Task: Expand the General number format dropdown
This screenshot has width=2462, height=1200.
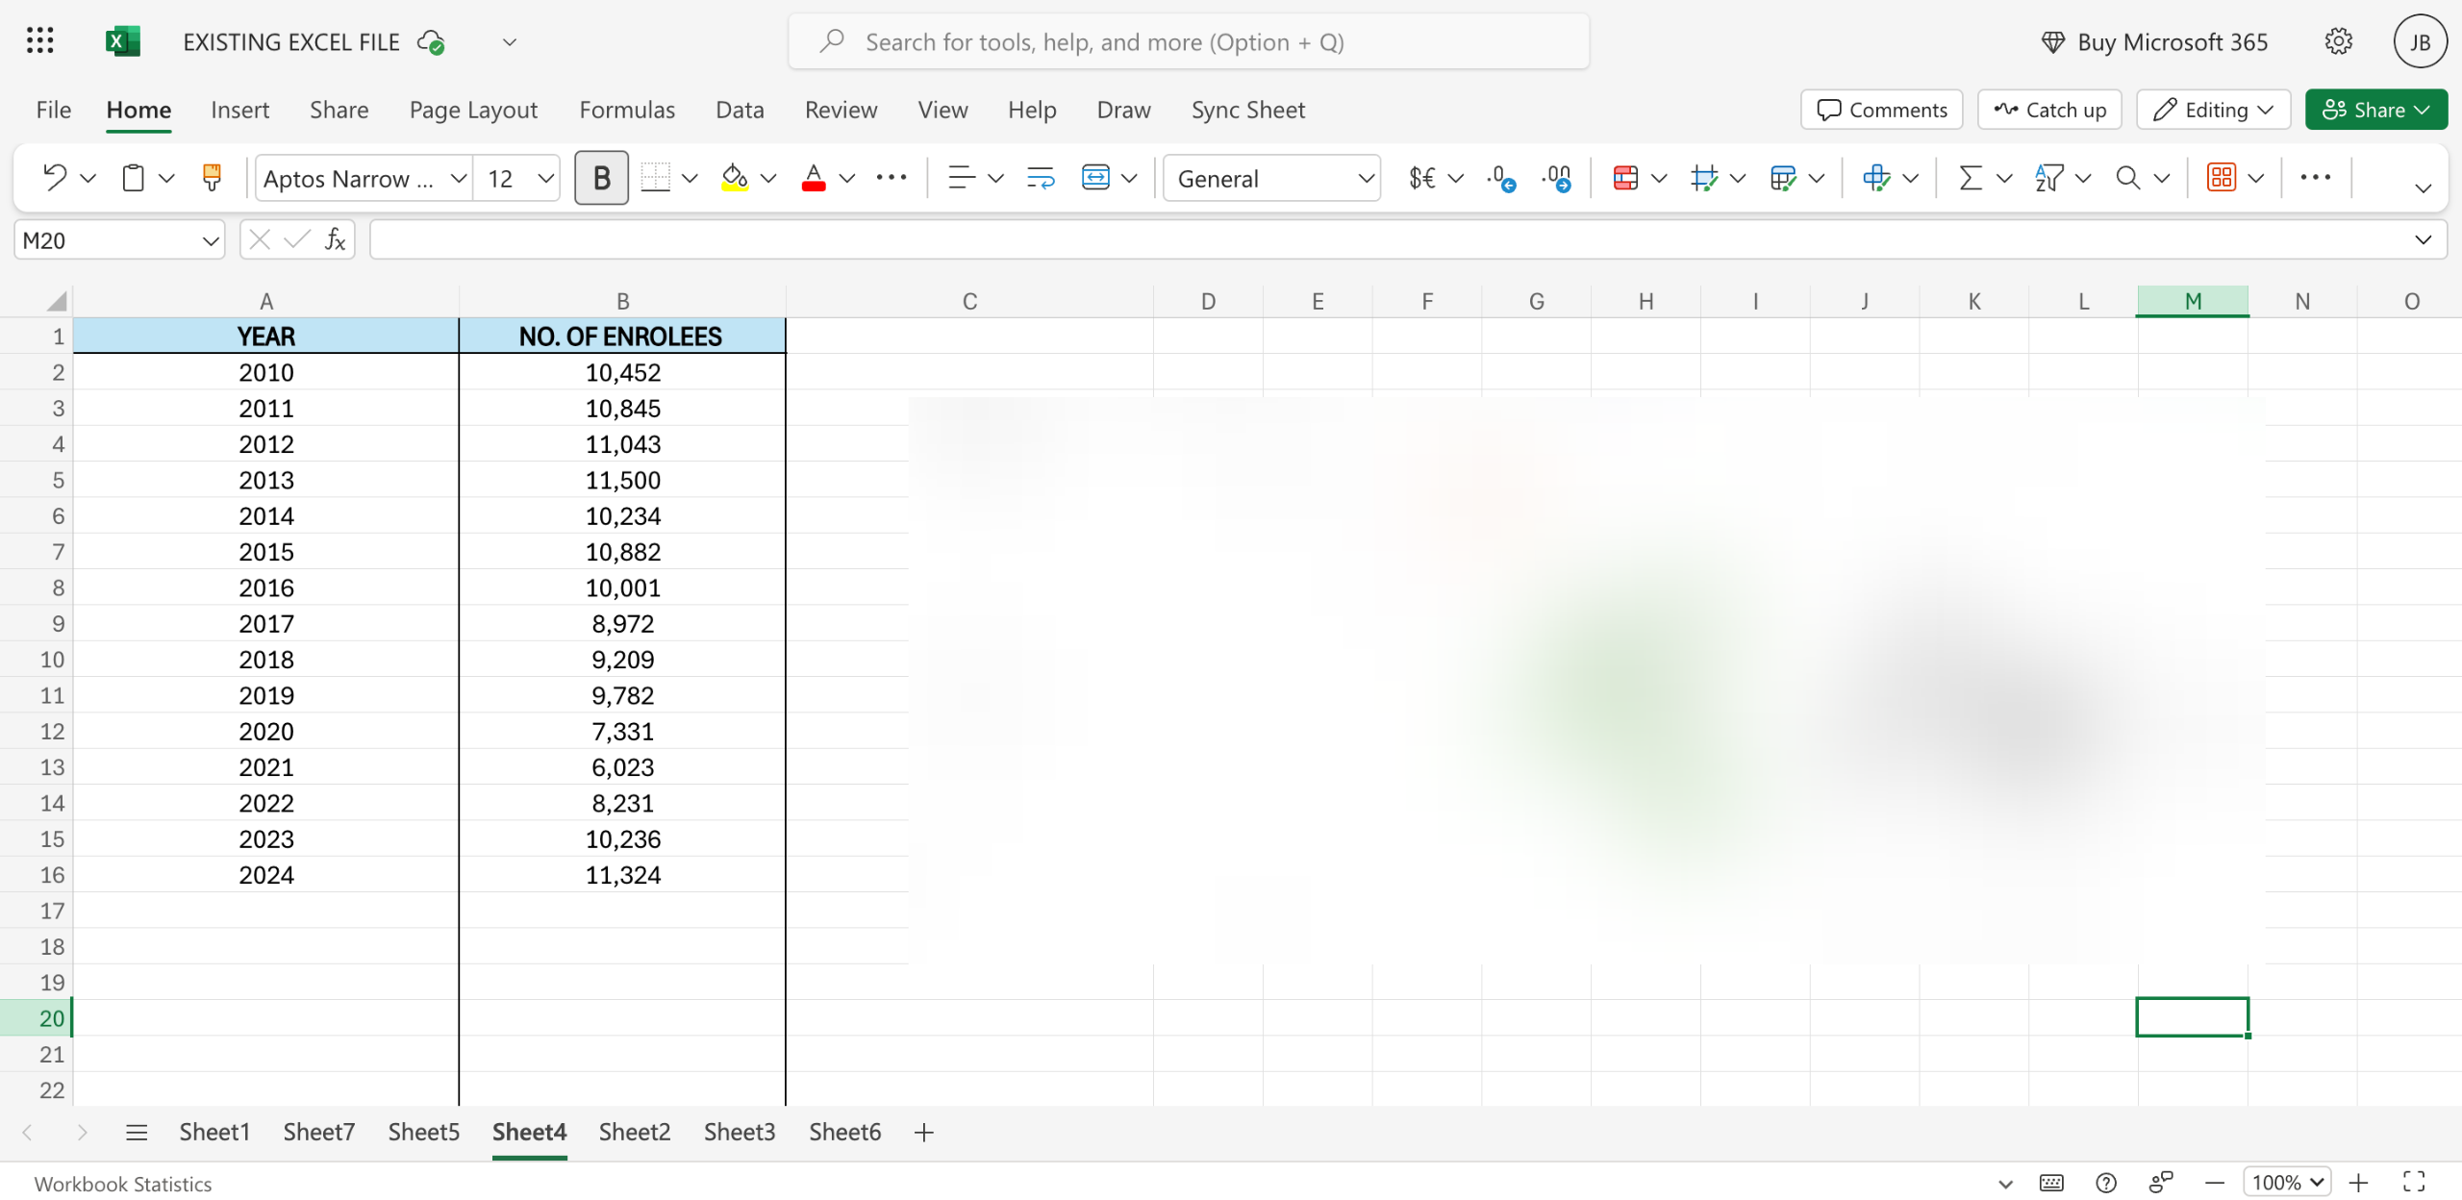Action: (x=1365, y=178)
